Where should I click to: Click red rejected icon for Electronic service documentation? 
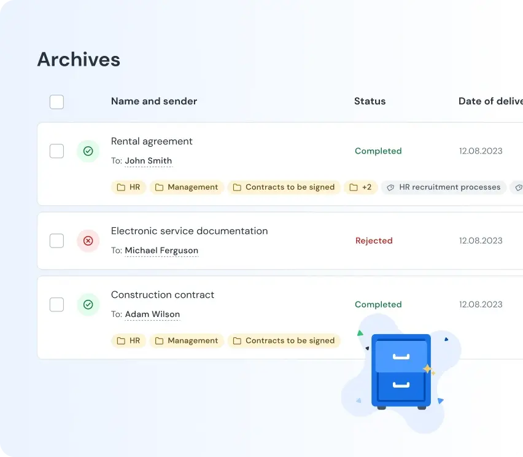pos(88,241)
